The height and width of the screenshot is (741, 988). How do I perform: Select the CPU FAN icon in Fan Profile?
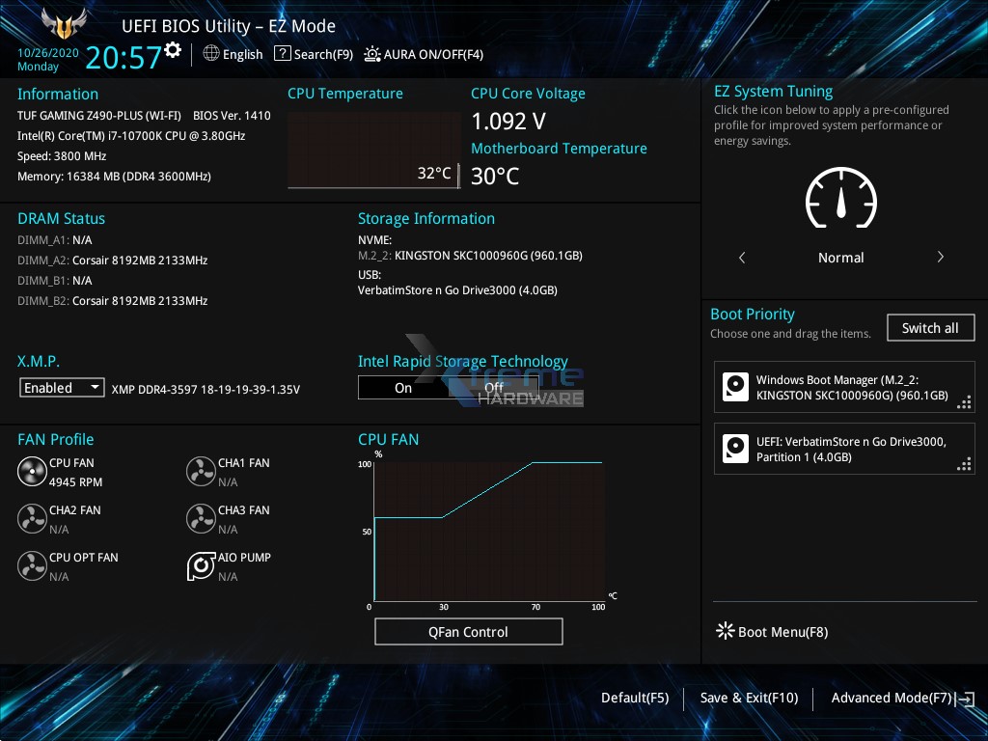[30, 471]
